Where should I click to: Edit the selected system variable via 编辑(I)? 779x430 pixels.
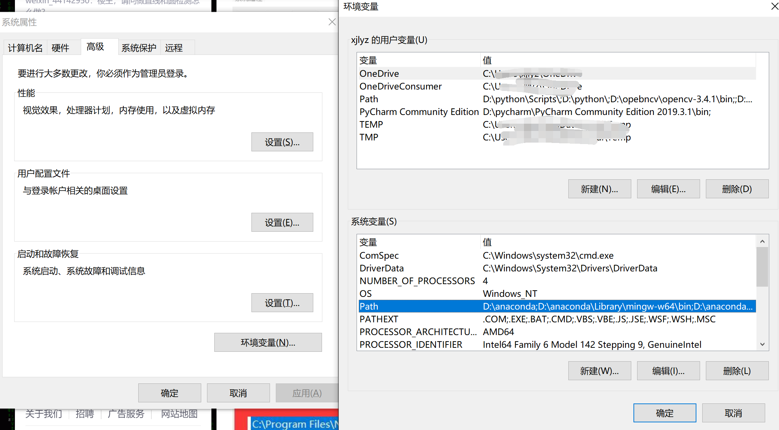pos(668,370)
